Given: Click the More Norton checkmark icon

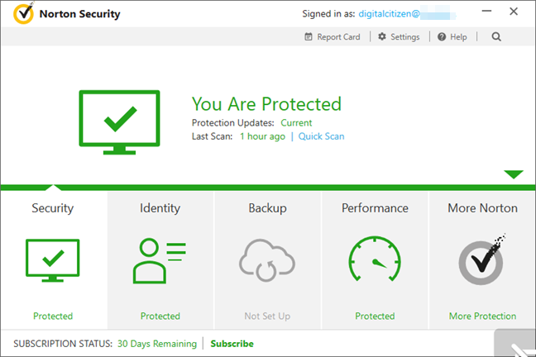Looking at the screenshot, I should 481,259.
